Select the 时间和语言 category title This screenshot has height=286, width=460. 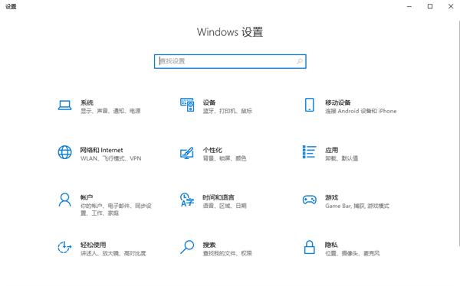click(x=219, y=197)
